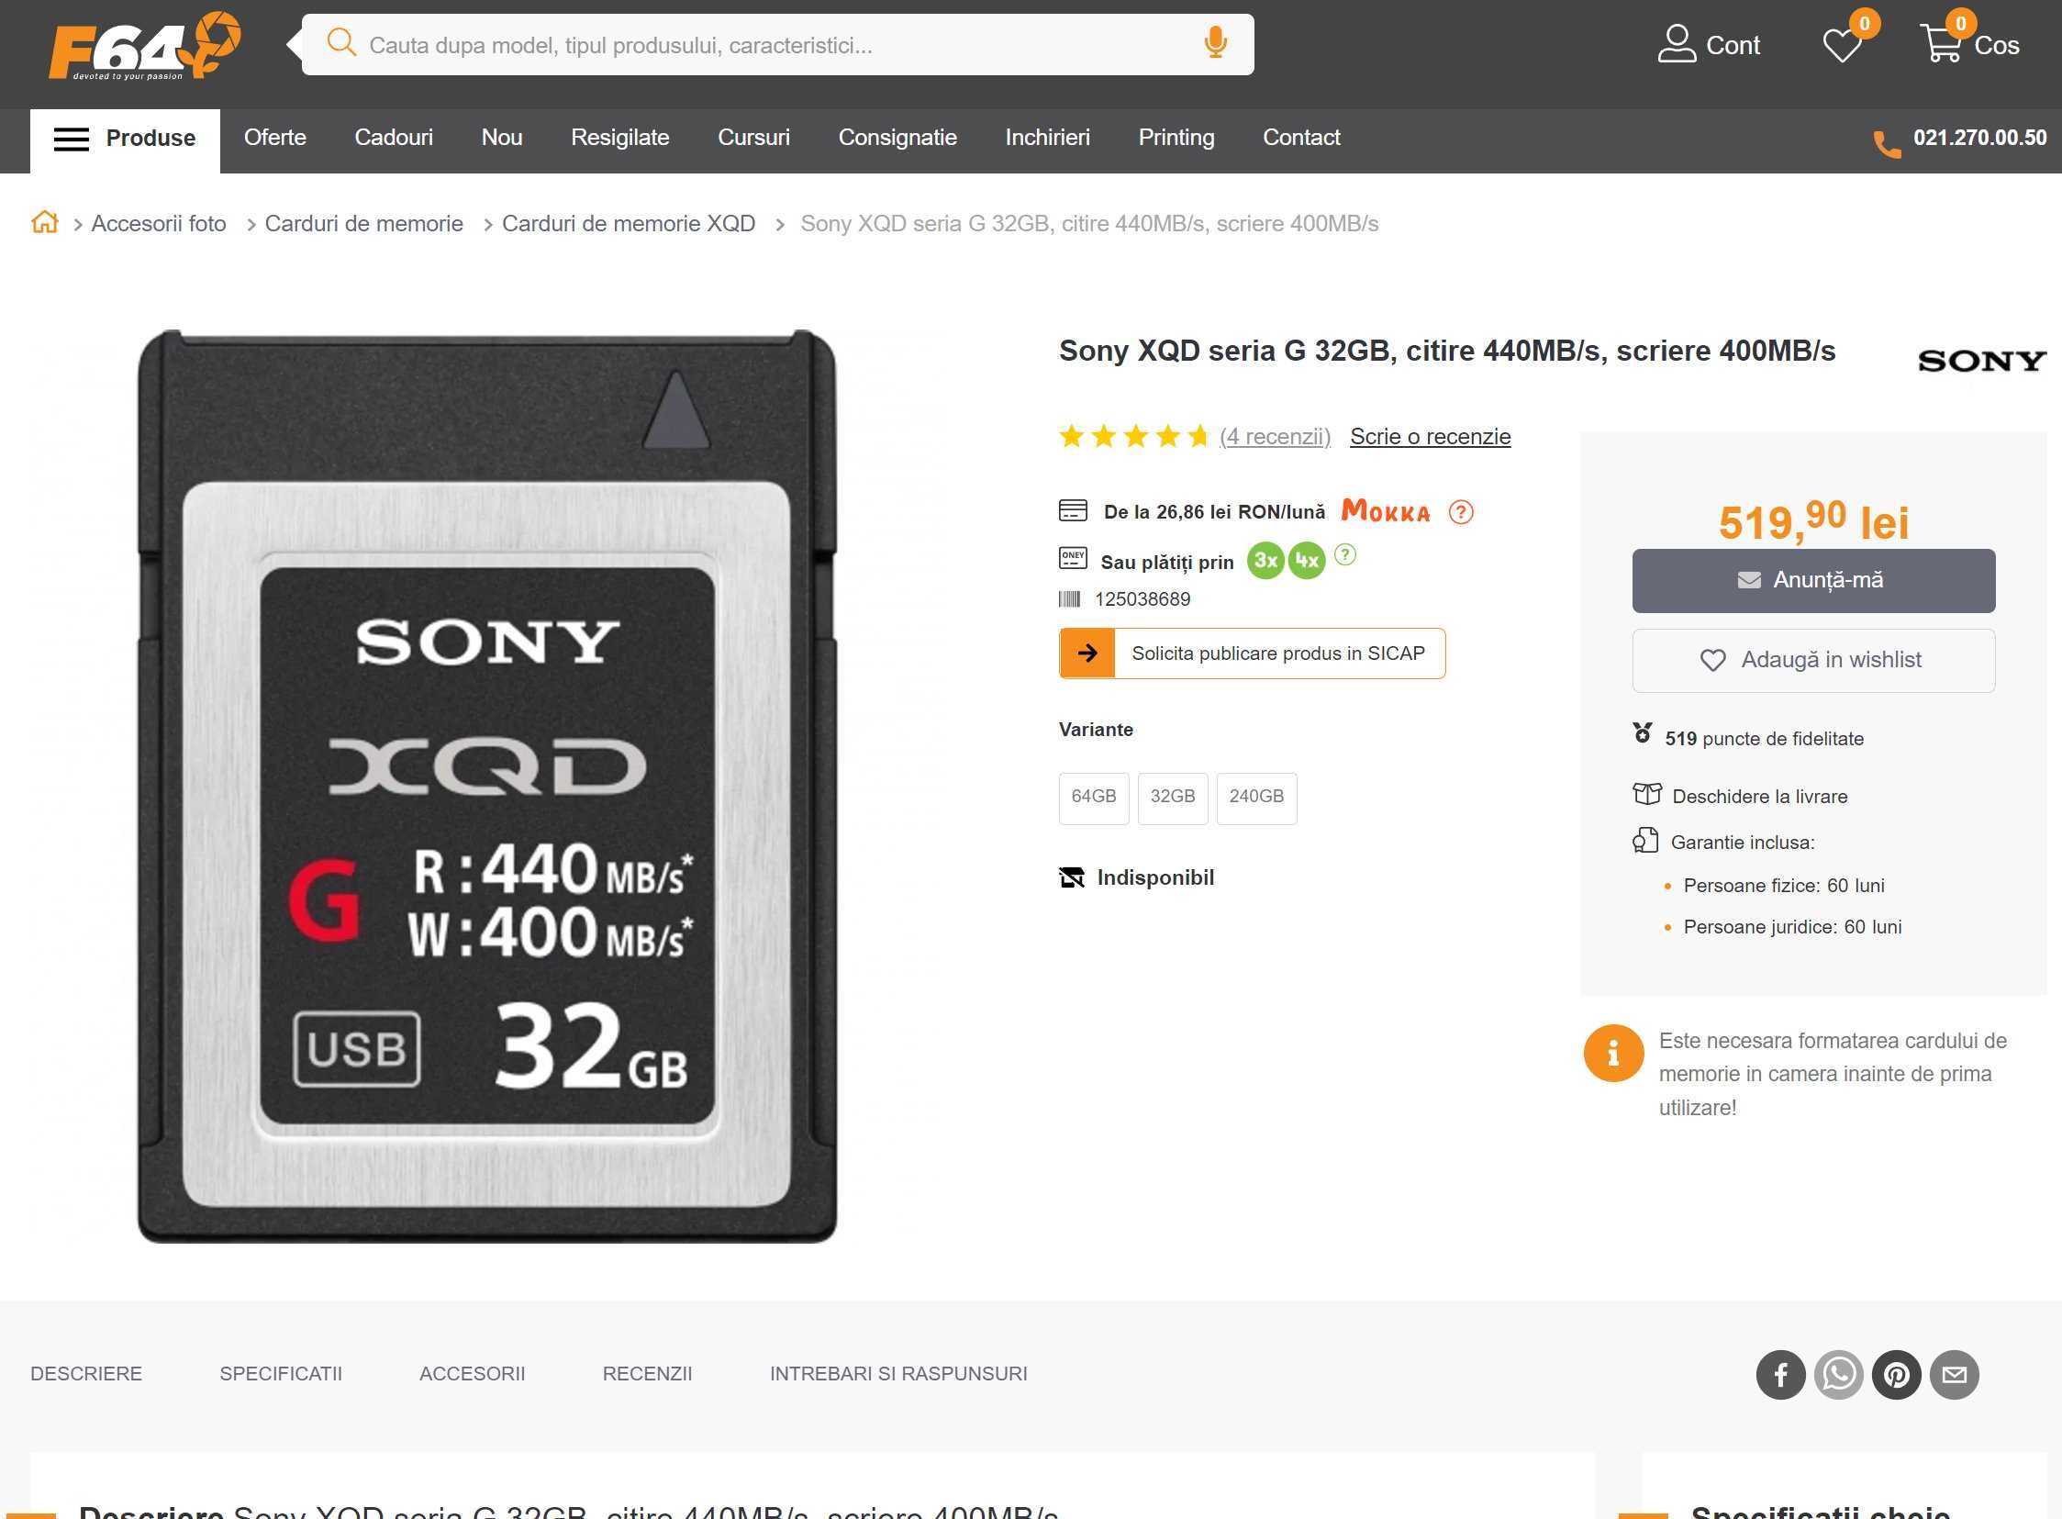This screenshot has height=1519, width=2062.
Task: Click the Sony XQD card product image
Action: (x=487, y=787)
